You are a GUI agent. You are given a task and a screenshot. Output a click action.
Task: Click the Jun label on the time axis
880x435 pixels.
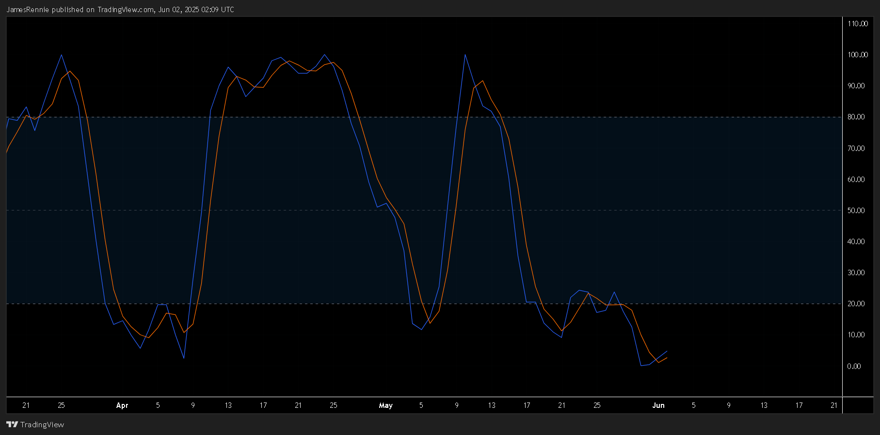[x=658, y=405]
